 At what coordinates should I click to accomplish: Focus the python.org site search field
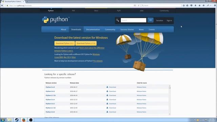(133, 20)
